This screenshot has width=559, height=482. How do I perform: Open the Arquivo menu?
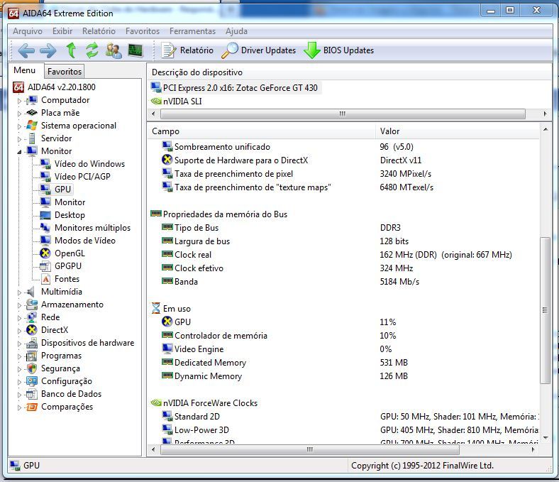point(28,31)
